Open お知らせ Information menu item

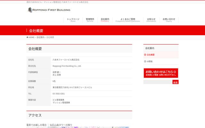(151, 20)
